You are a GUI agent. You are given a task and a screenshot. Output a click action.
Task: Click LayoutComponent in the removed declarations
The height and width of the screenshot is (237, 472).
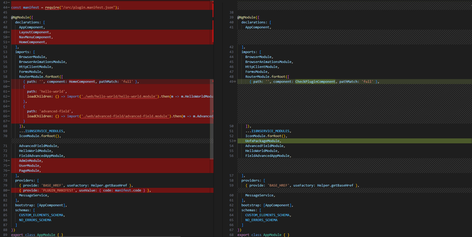(x=34, y=32)
